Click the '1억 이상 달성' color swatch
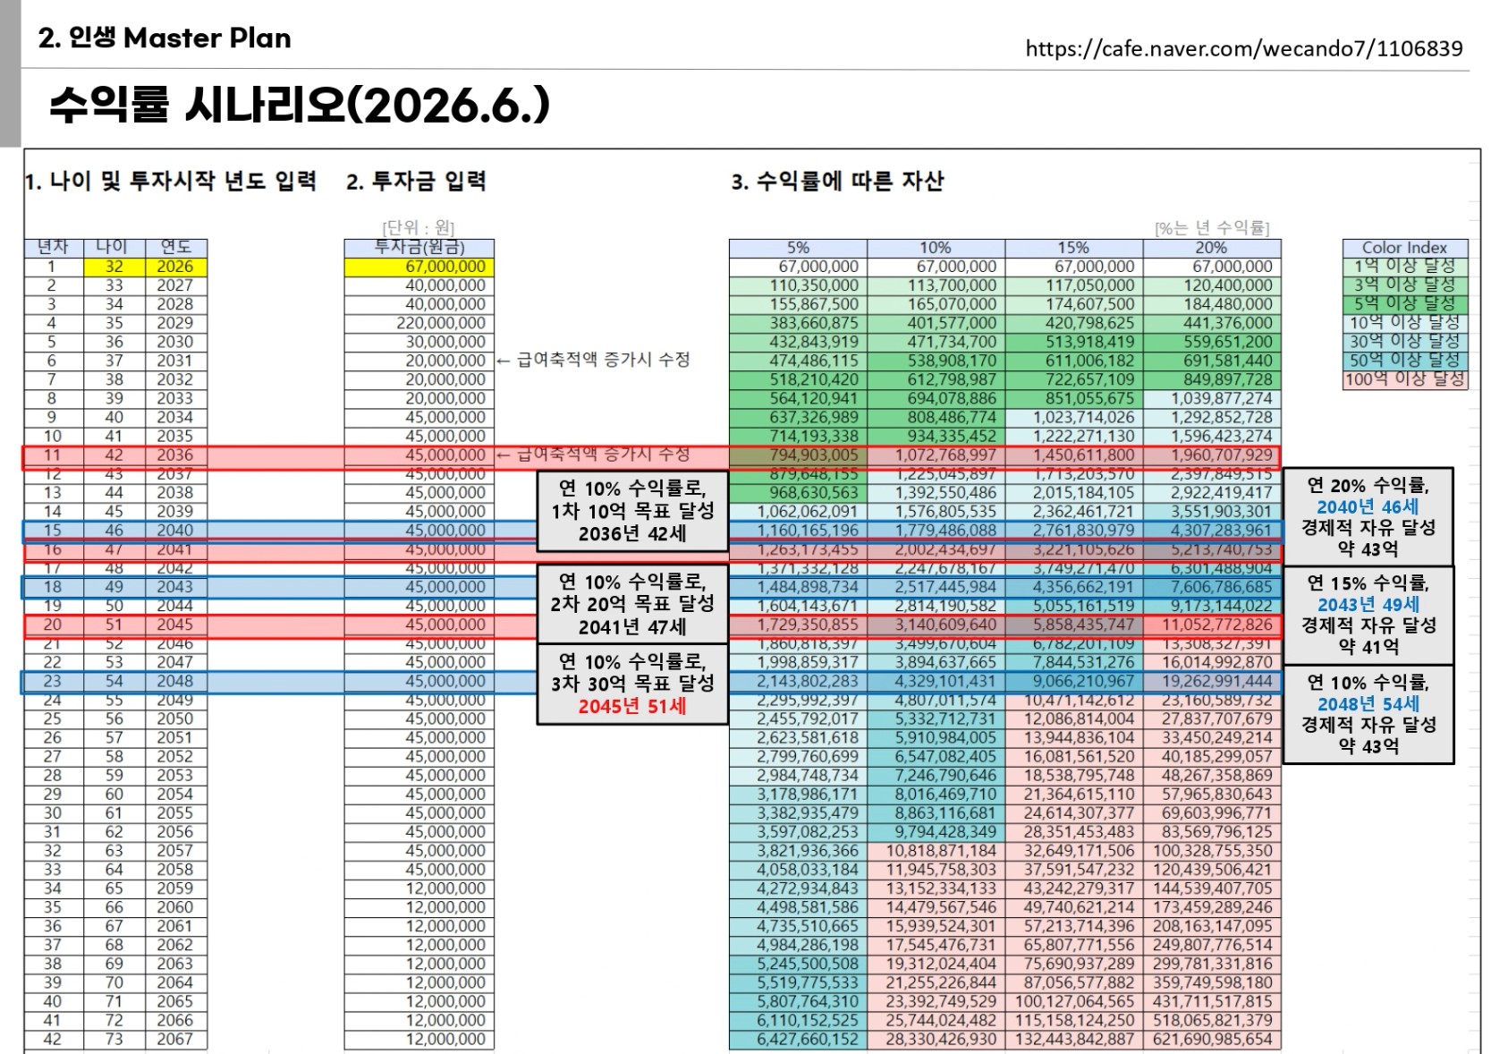Image resolution: width=1491 pixels, height=1054 pixels. coord(1405,267)
